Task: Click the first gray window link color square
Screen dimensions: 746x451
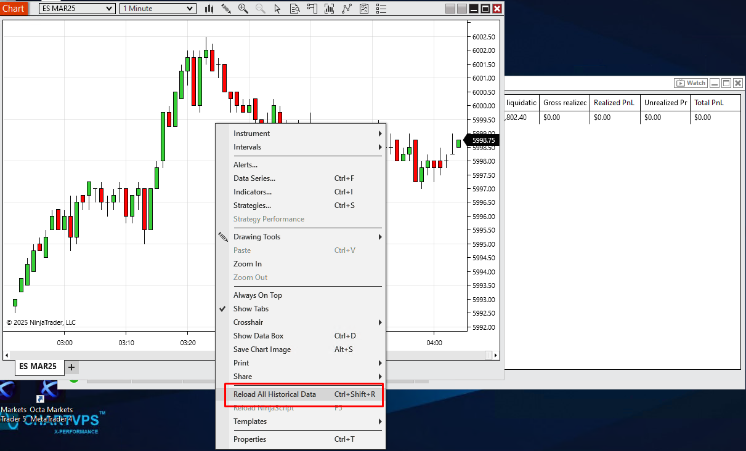Action: pyautogui.click(x=450, y=9)
